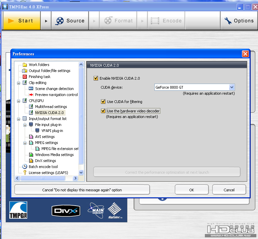Open the Options menu

pos(239,21)
